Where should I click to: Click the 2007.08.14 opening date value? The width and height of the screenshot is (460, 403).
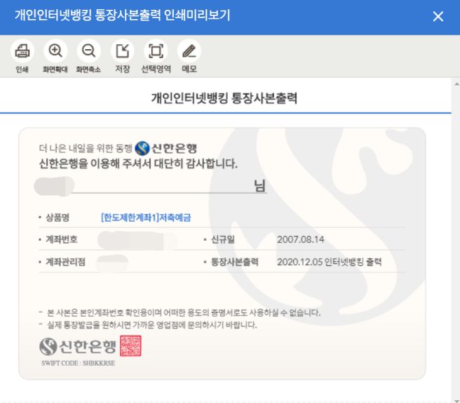coord(301,239)
